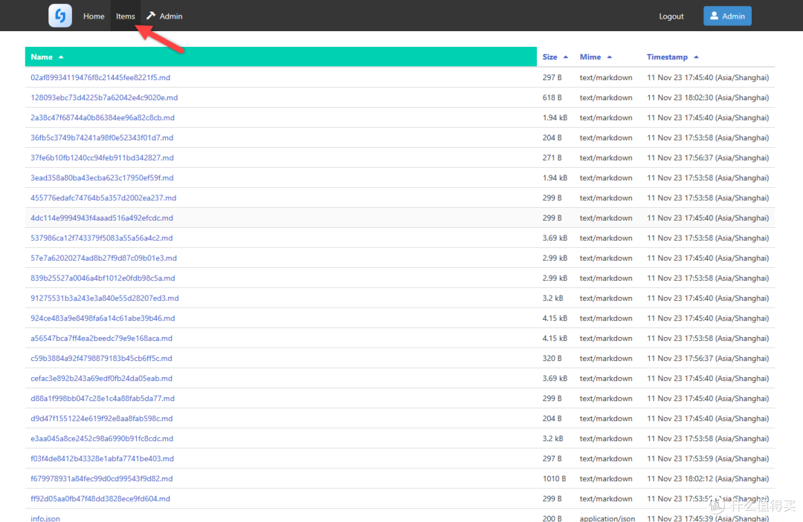Open the Admin navigation item
The image size is (803, 522).
click(x=164, y=16)
